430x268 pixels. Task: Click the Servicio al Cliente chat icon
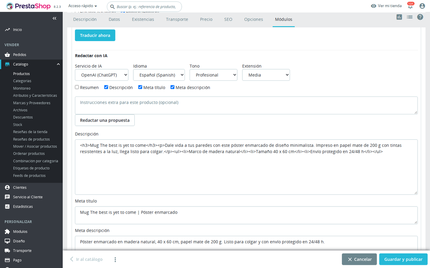point(7,197)
